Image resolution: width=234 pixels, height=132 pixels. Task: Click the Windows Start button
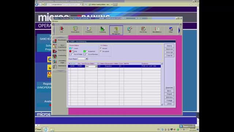[x=38, y=129]
